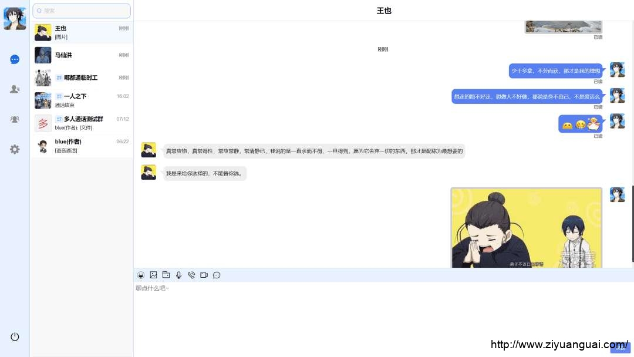Click the send image icon

[x=153, y=275]
